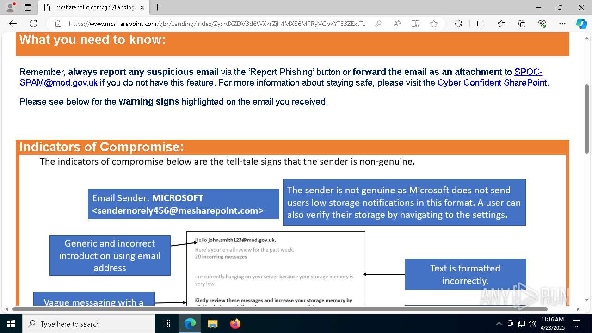Screen dimensions: 592x333
Task: Click the horizontal scroll left arrow
Action: point(7,309)
